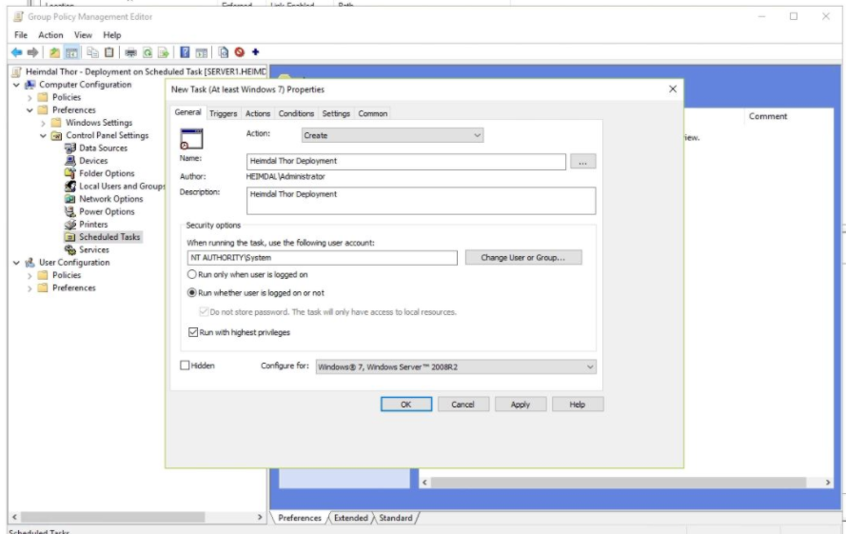This screenshot has height=534, width=846.
Task: Collapse the Computer Configuration node
Action: coord(16,85)
